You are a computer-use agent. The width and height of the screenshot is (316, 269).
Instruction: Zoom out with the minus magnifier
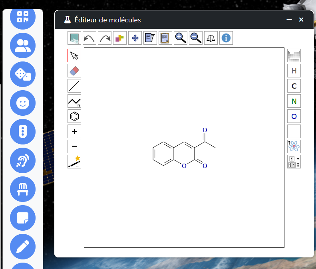pyautogui.click(x=196, y=38)
